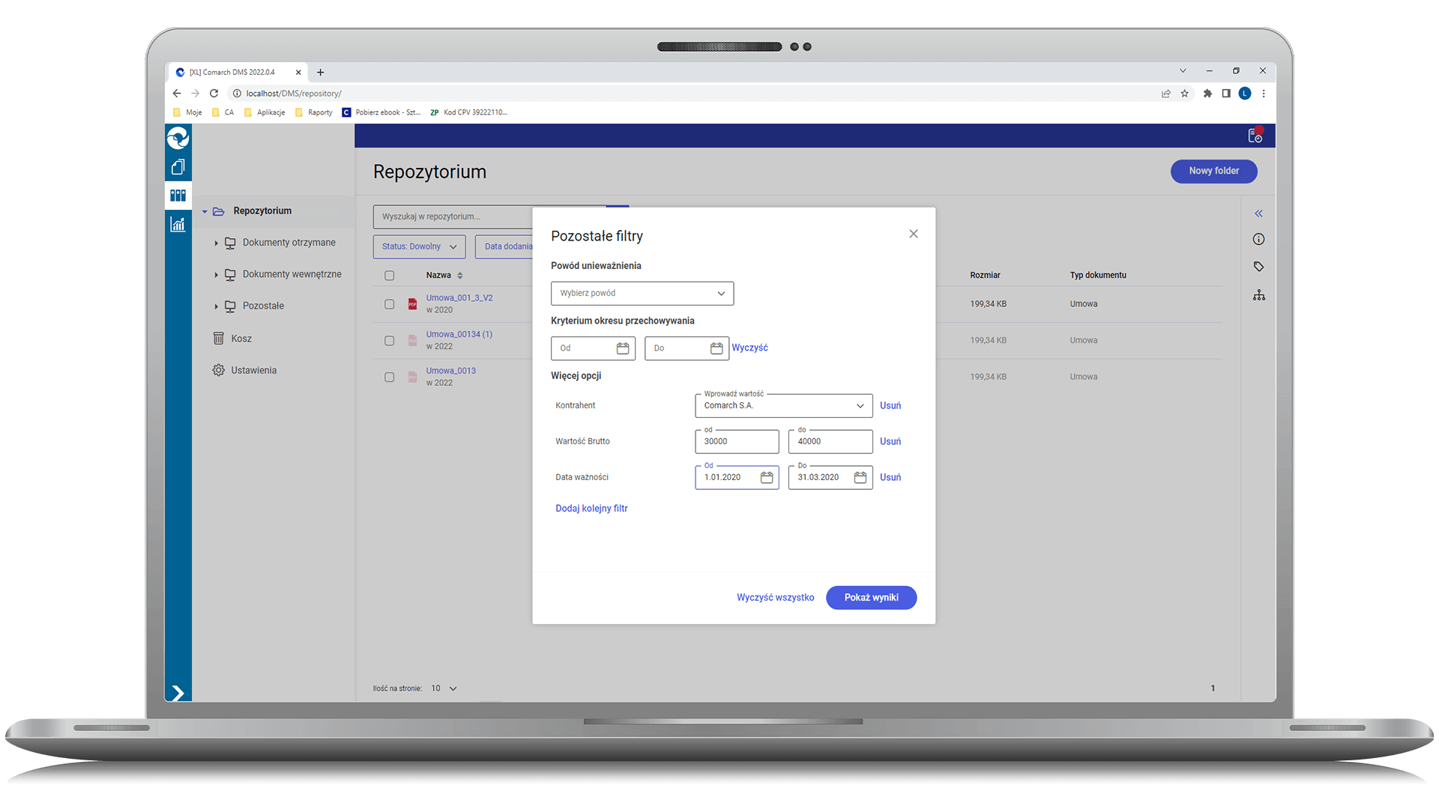Select the repository binders icon in the sidebar
Image resolution: width=1439 pixels, height=809 pixels.
(178, 196)
